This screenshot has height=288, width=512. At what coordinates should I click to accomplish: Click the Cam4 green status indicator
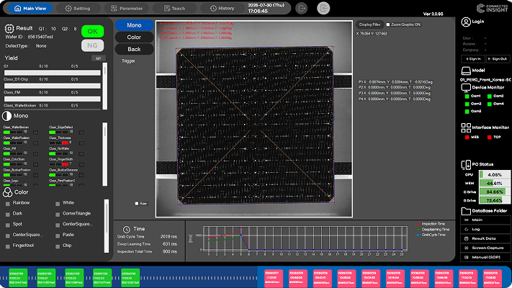tap(490, 104)
